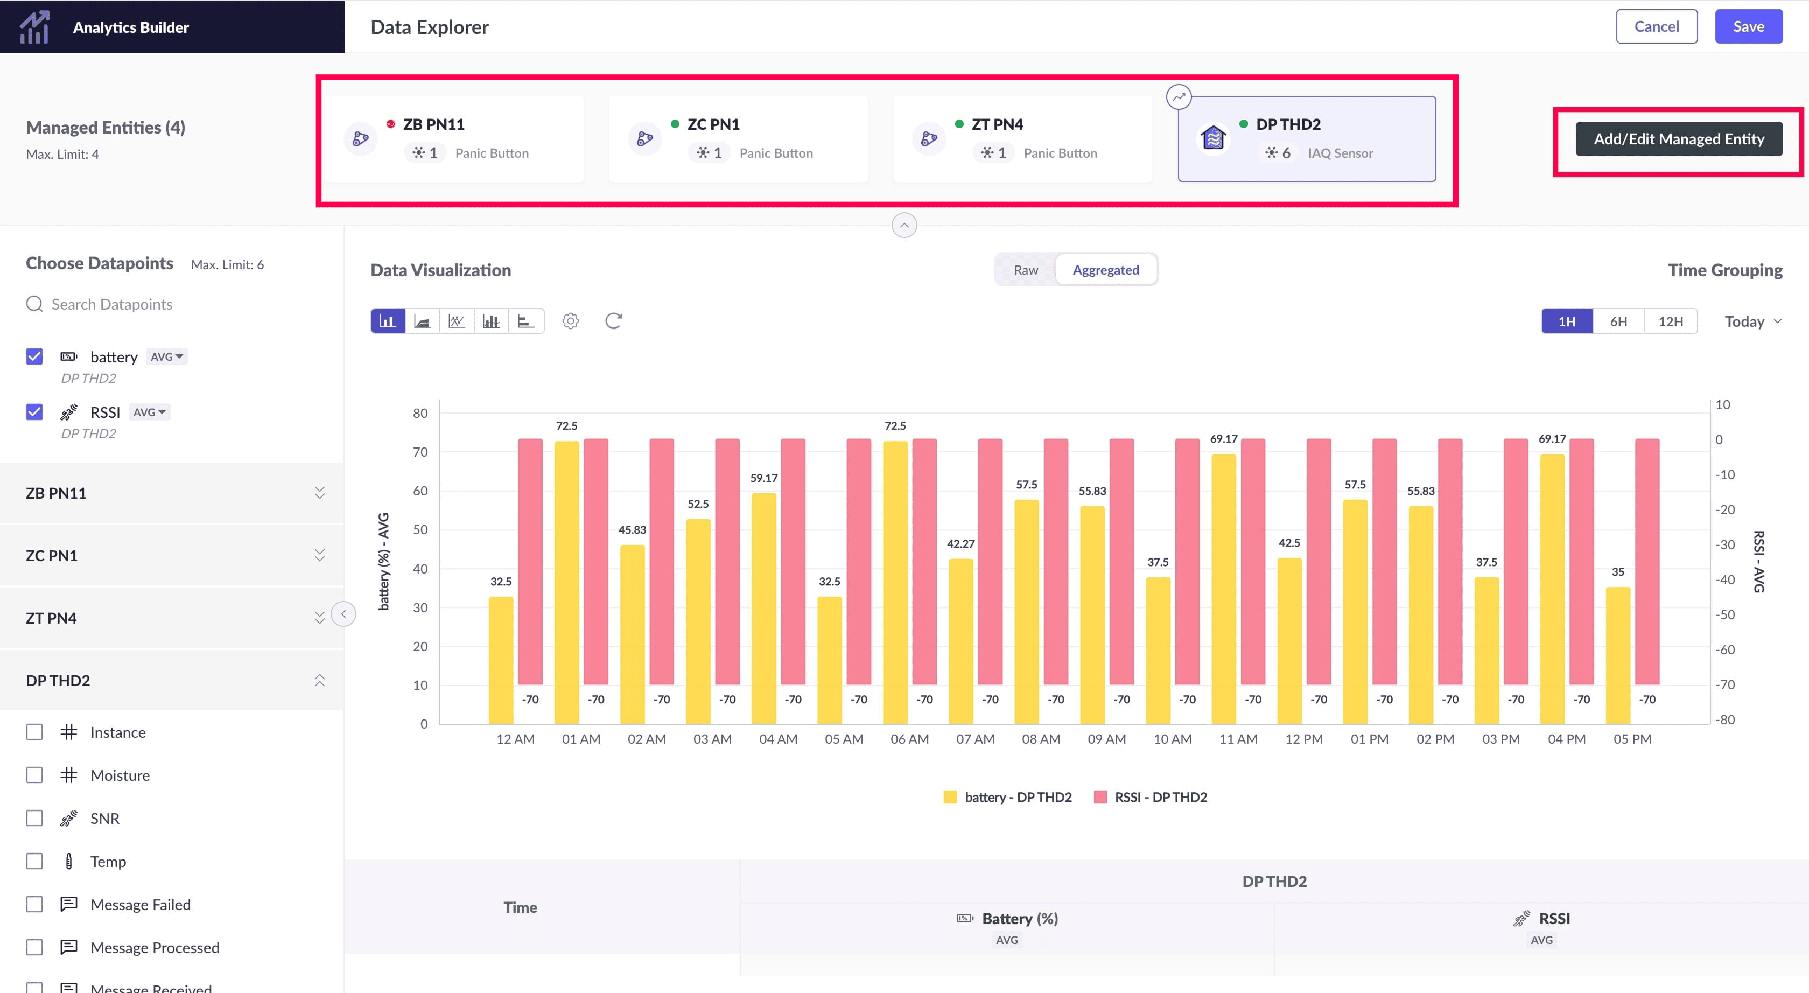Viewport: 1809px width, 993px height.
Task: Enable the Moisture datapoint checkbox
Action: tap(34, 775)
